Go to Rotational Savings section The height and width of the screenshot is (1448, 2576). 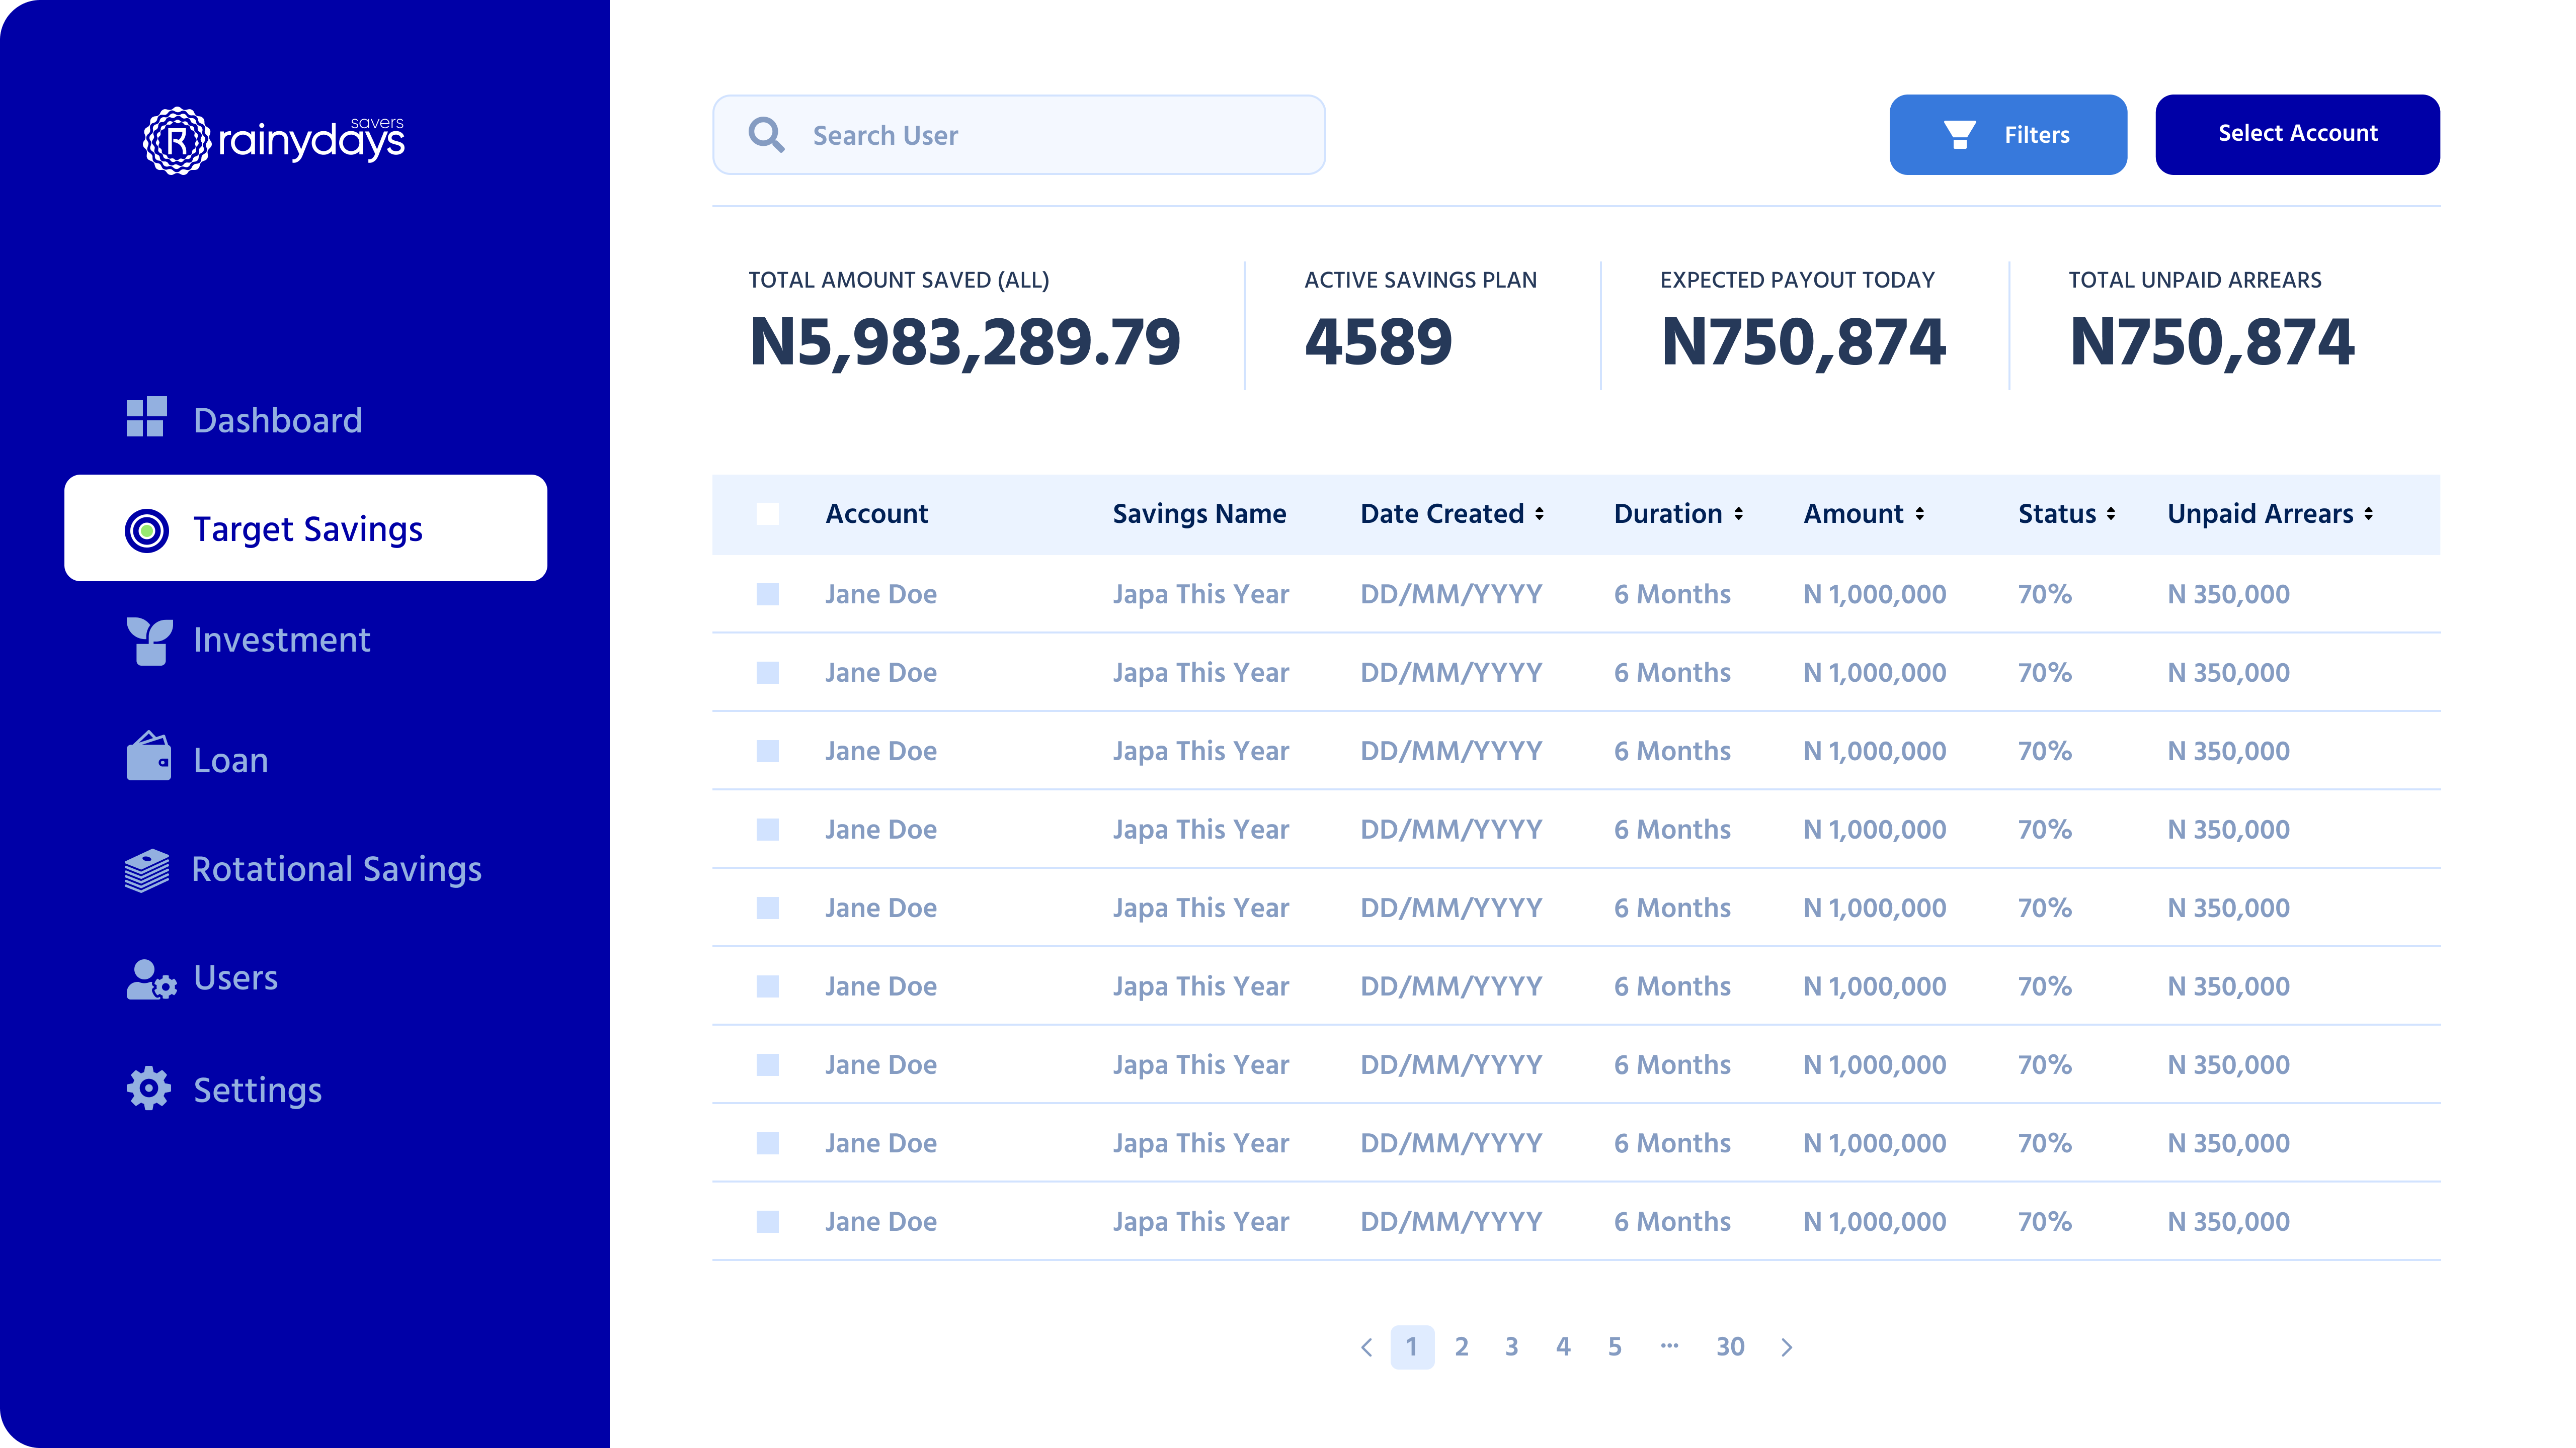336,869
